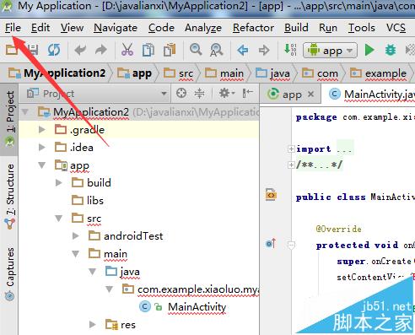The height and width of the screenshot is (335, 415).
Task: Open the VCS menu
Action: [x=396, y=28]
